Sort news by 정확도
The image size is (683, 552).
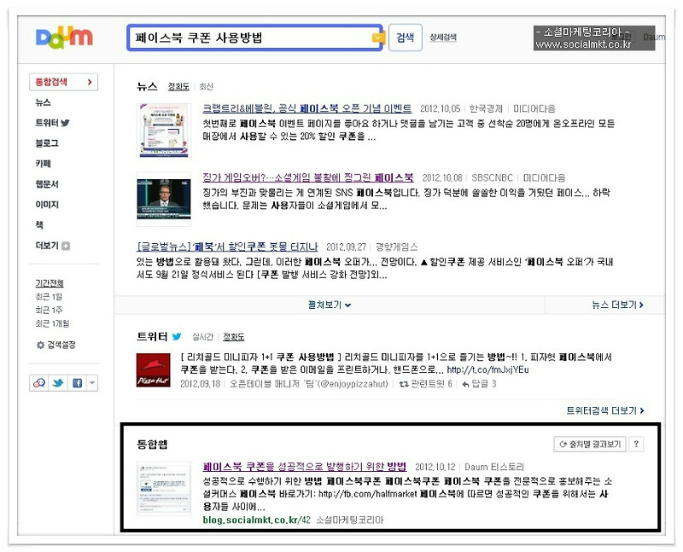pyautogui.click(x=178, y=87)
